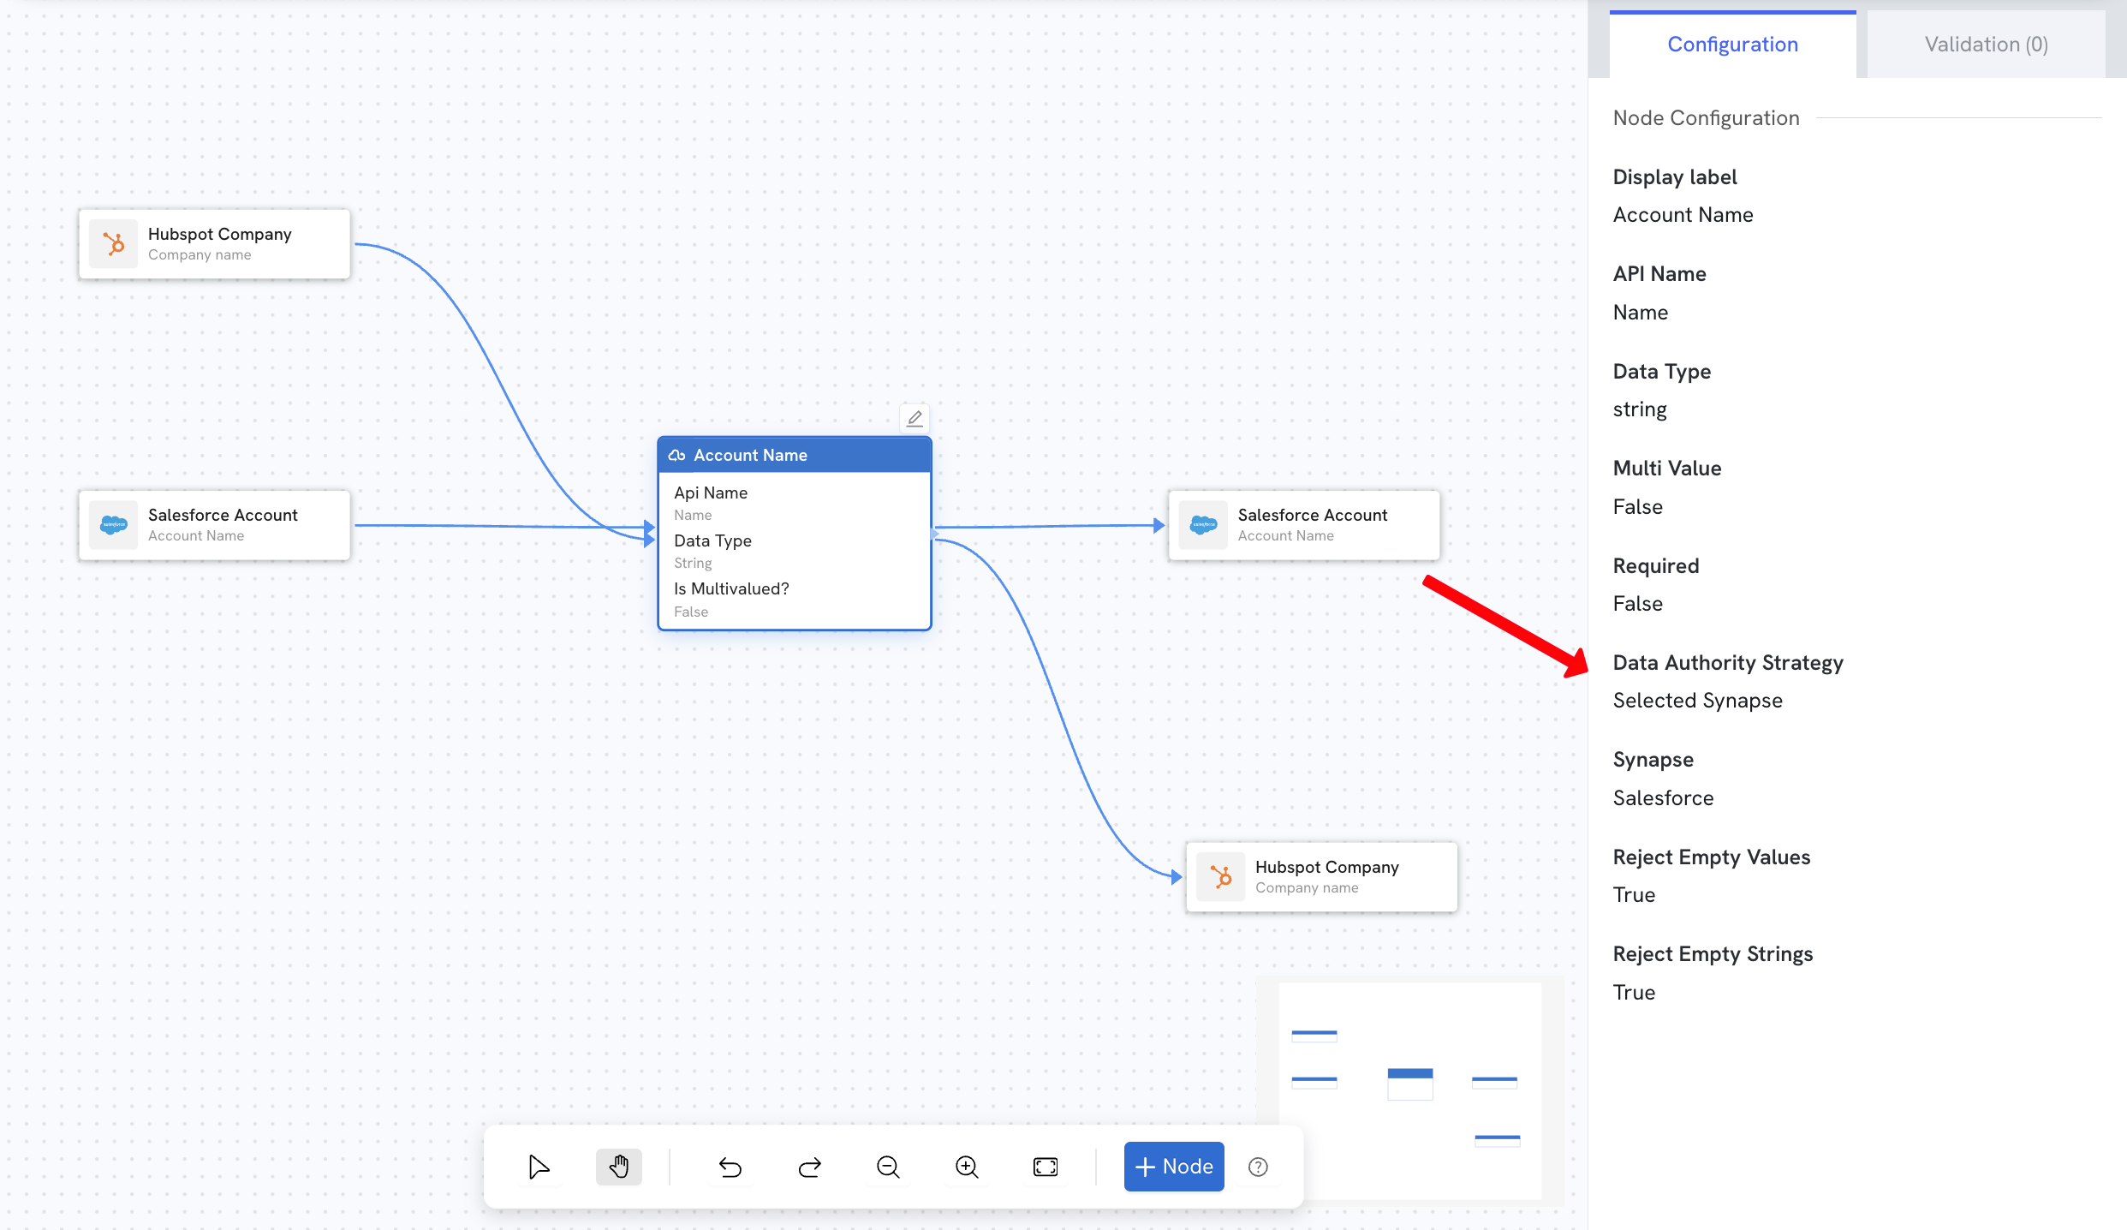Image resolution: width=2127 pixels, height=1230 pixels.
Task: Undo the last canvas action
Action: click(730, 1167)
